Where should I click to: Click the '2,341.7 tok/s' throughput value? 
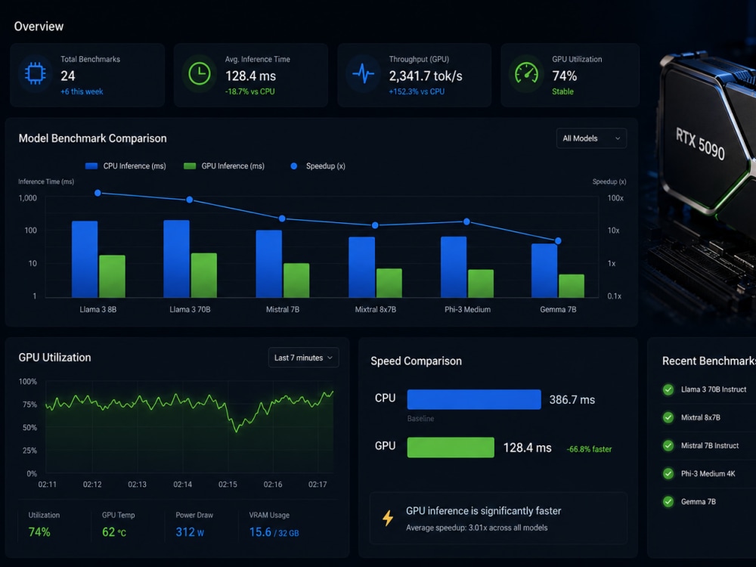click(x=426, y=76)
